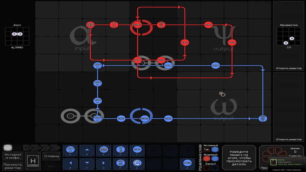
Task: Click the Циклы counter value
Action: pos(295,152)
